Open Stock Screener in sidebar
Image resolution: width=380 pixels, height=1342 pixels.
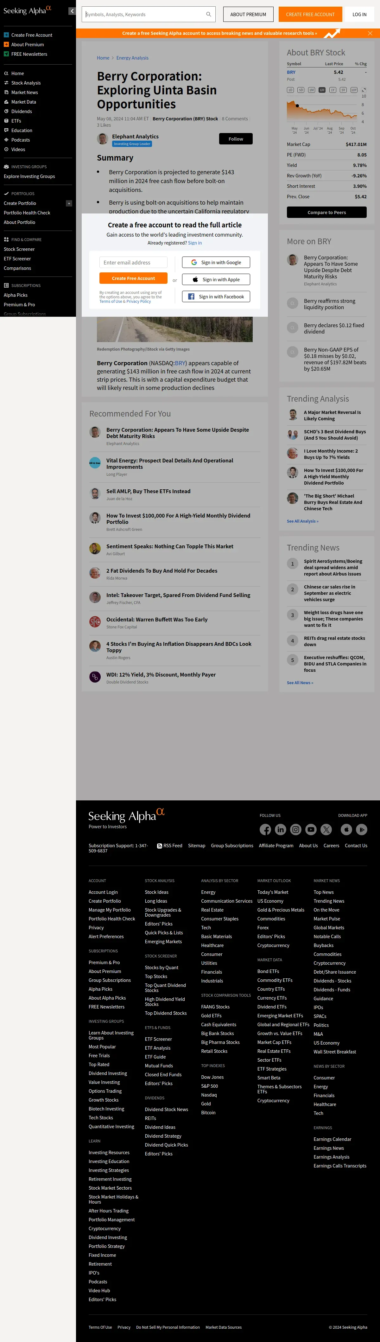[19, 250]
